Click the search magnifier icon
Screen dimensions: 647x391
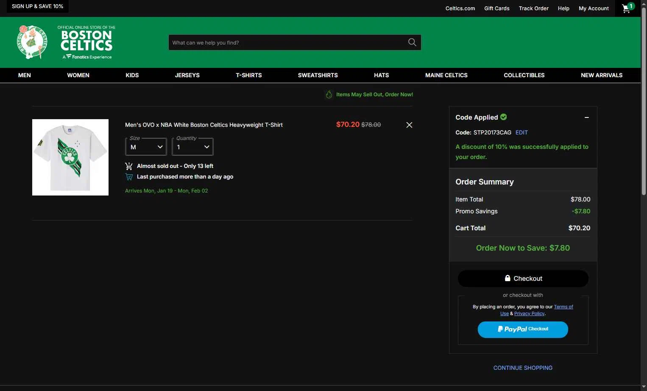pos(412,42)
